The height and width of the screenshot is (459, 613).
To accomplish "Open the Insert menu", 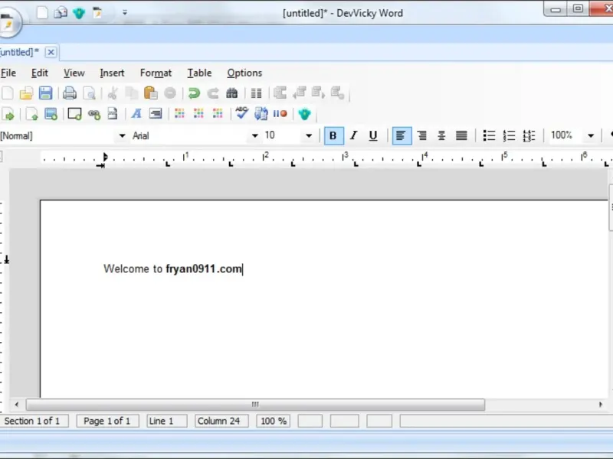I will (x=112, y=73).
